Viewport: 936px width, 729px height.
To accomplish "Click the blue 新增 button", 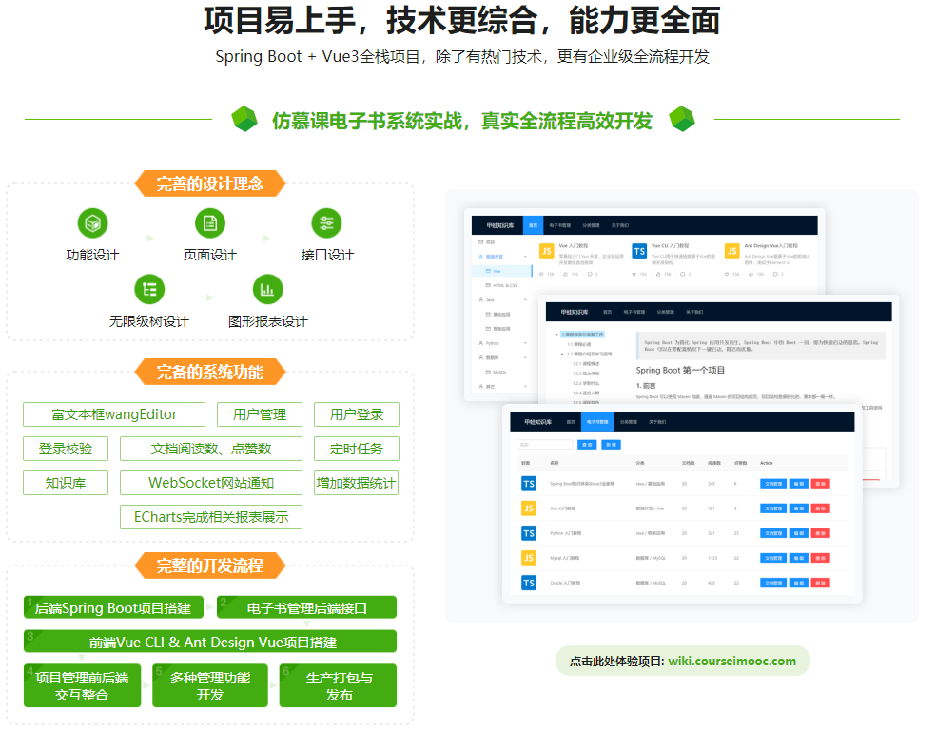I will coord(611,444).
